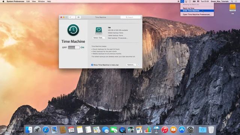Click battery status icon in menu bar
Screen dimensions: 240x135
[194, 1]
